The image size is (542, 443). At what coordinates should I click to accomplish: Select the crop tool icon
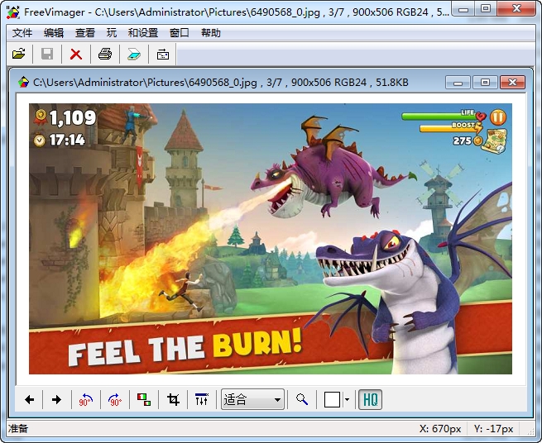pos(173,400)
